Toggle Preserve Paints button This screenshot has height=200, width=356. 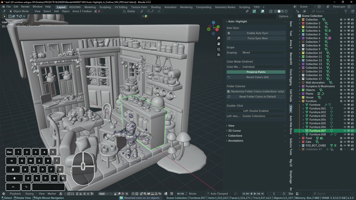coord(256,72)
